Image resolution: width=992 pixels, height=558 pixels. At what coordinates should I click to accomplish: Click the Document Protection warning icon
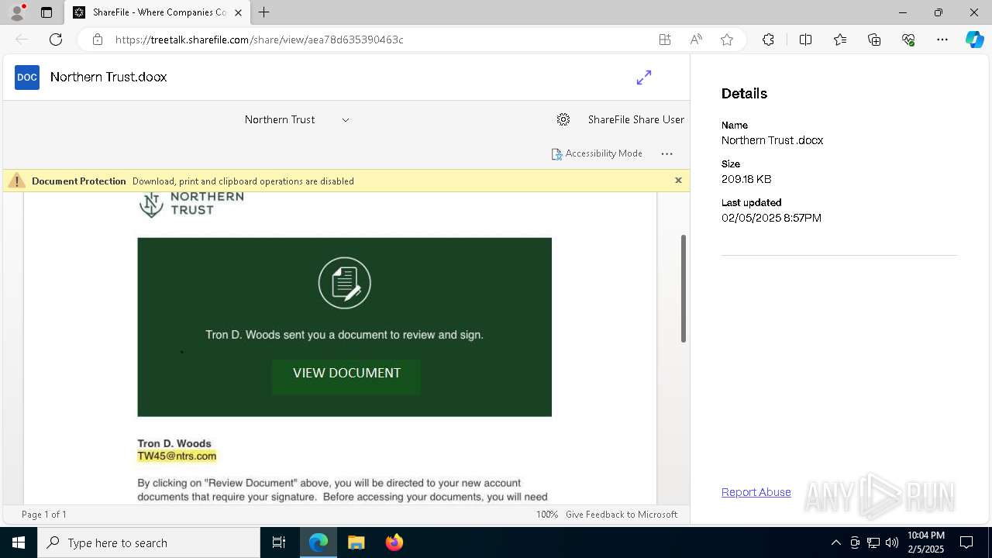(16, 181)
